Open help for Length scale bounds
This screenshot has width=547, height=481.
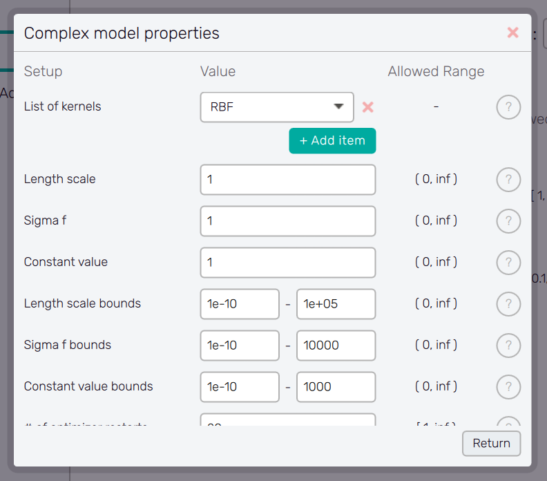pos(508,304)
